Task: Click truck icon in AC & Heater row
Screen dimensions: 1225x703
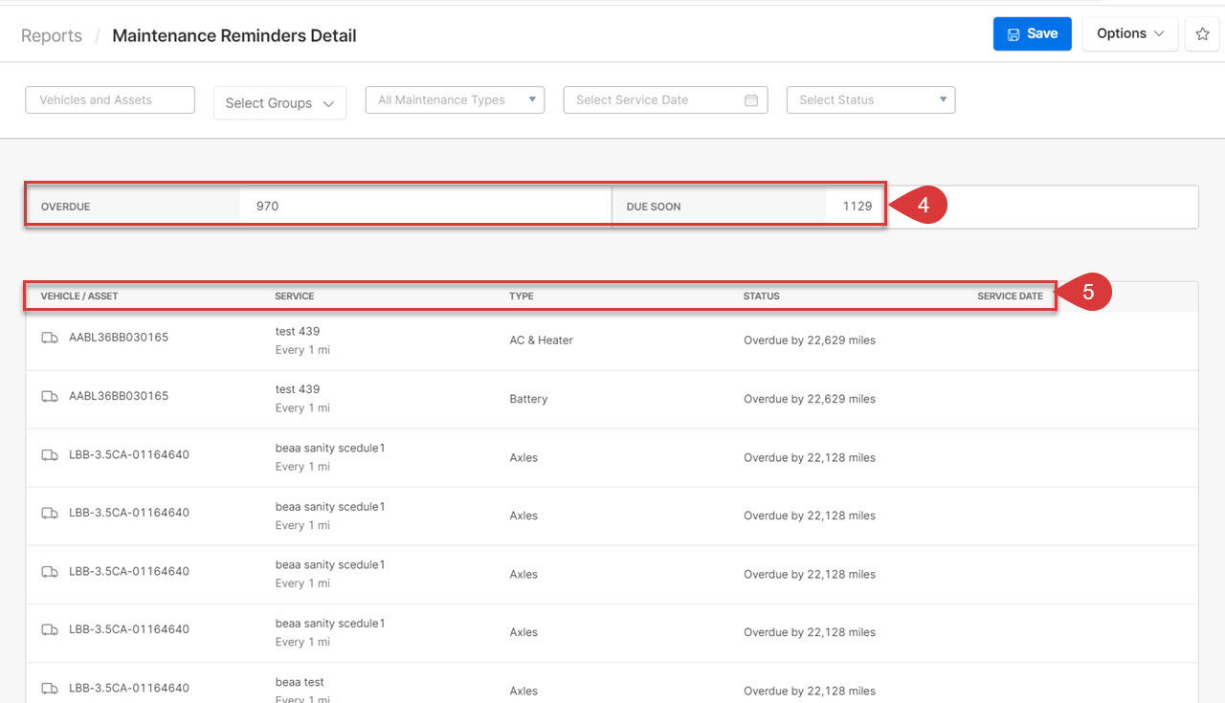Action: pyautogui.click(x=50, y=338)
